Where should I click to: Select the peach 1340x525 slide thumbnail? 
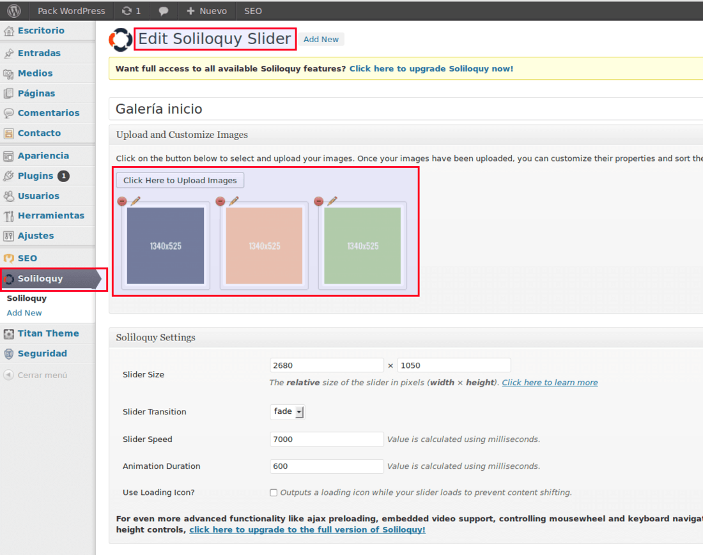tap(264, 245)
